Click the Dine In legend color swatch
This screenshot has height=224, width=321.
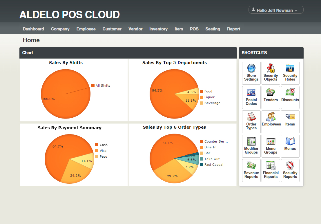pos(202,147)
